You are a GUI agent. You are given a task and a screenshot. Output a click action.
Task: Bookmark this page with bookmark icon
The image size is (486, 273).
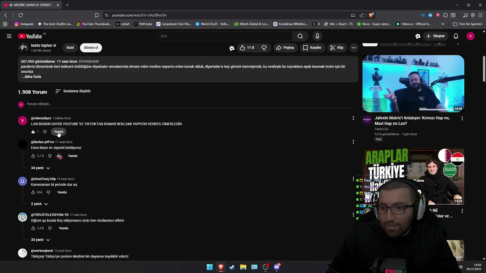tap(96, 15)
